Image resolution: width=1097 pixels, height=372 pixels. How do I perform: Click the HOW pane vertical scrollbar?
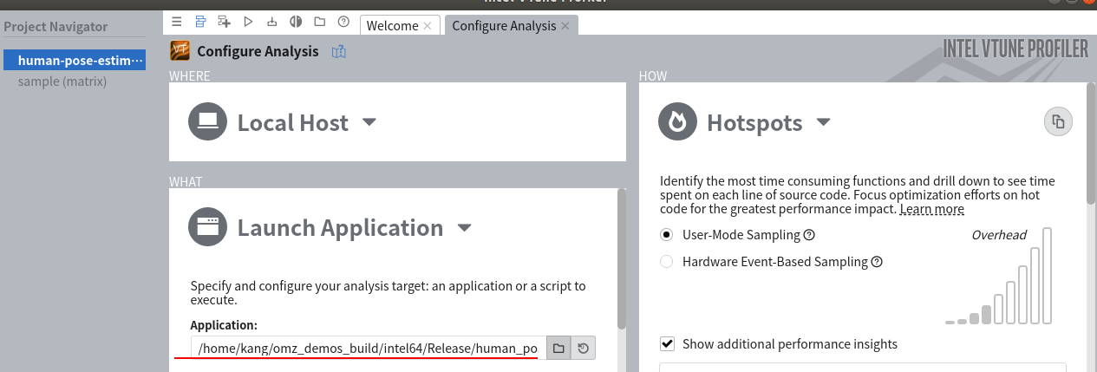pos(1091,143)
